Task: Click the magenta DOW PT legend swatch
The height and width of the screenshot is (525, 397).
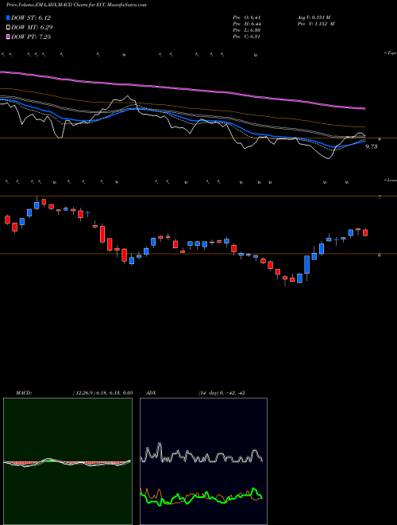Action: (8, 37)
